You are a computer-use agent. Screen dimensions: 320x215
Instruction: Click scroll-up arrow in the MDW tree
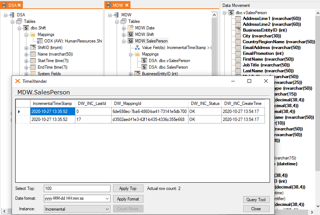[x=214, y=15]
